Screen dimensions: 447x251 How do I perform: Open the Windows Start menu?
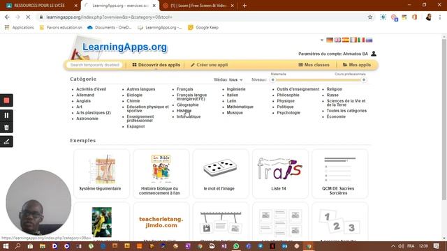(x=6, y=246)
